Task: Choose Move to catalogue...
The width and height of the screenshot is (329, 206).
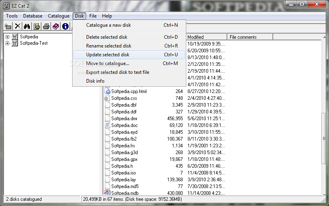Action: click(x=129, y=63)
